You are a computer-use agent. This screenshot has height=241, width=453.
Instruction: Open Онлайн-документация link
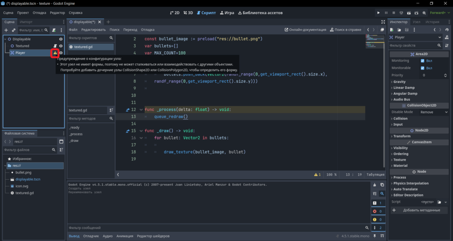(305, 30)
